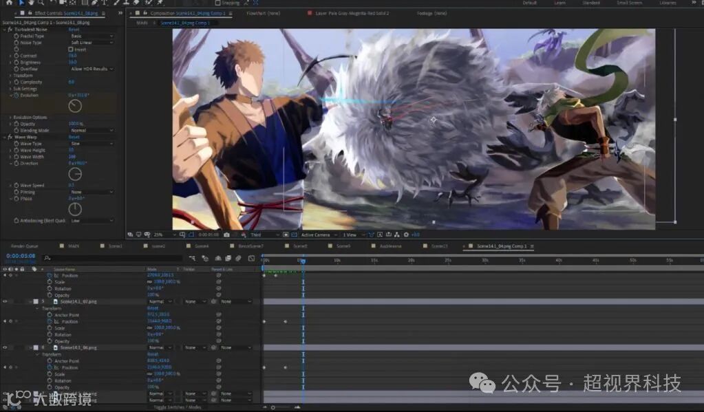
Task: Collapse Transform group of Scene14.1_06.png layer
Action: click(37, 354)
